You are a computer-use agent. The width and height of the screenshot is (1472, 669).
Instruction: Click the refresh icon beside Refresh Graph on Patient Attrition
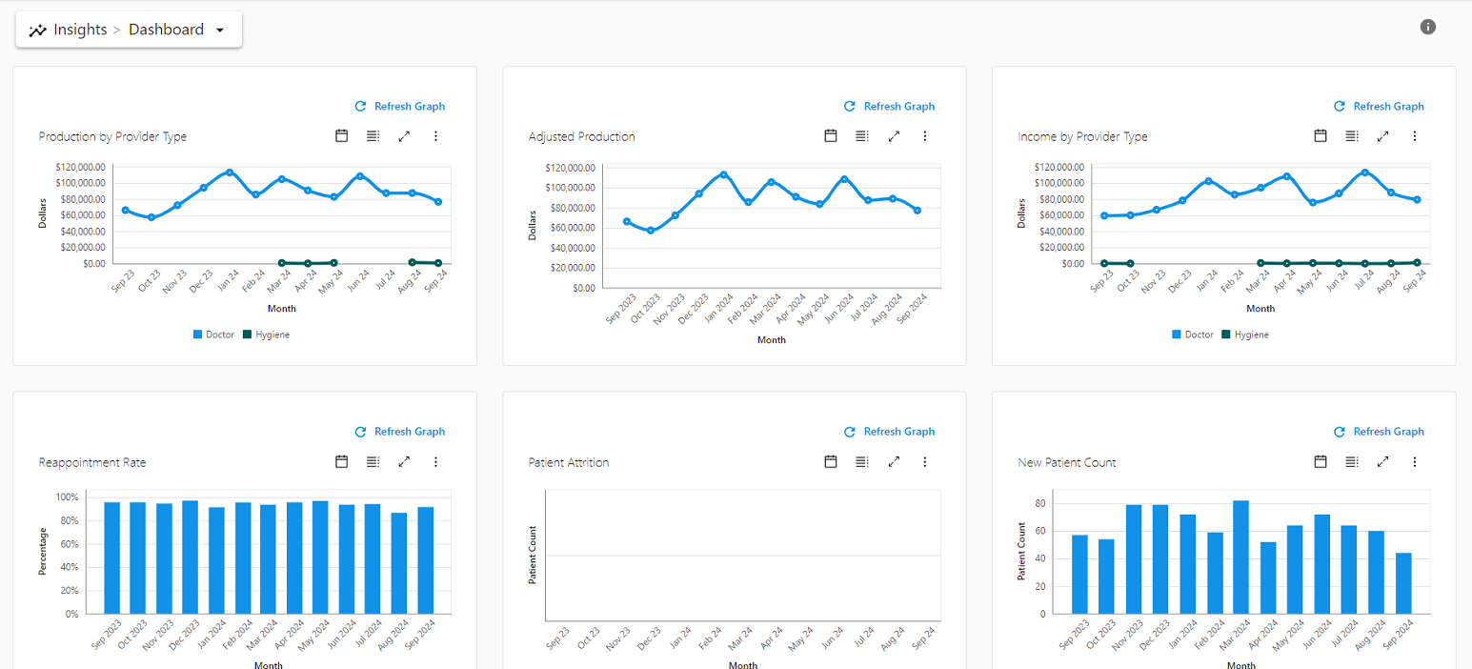(849, 431)
